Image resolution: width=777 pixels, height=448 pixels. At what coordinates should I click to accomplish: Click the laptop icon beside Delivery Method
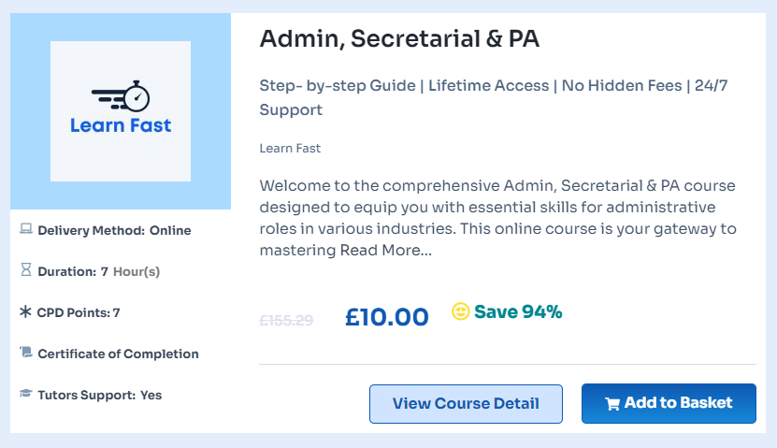tap(26, 229)
